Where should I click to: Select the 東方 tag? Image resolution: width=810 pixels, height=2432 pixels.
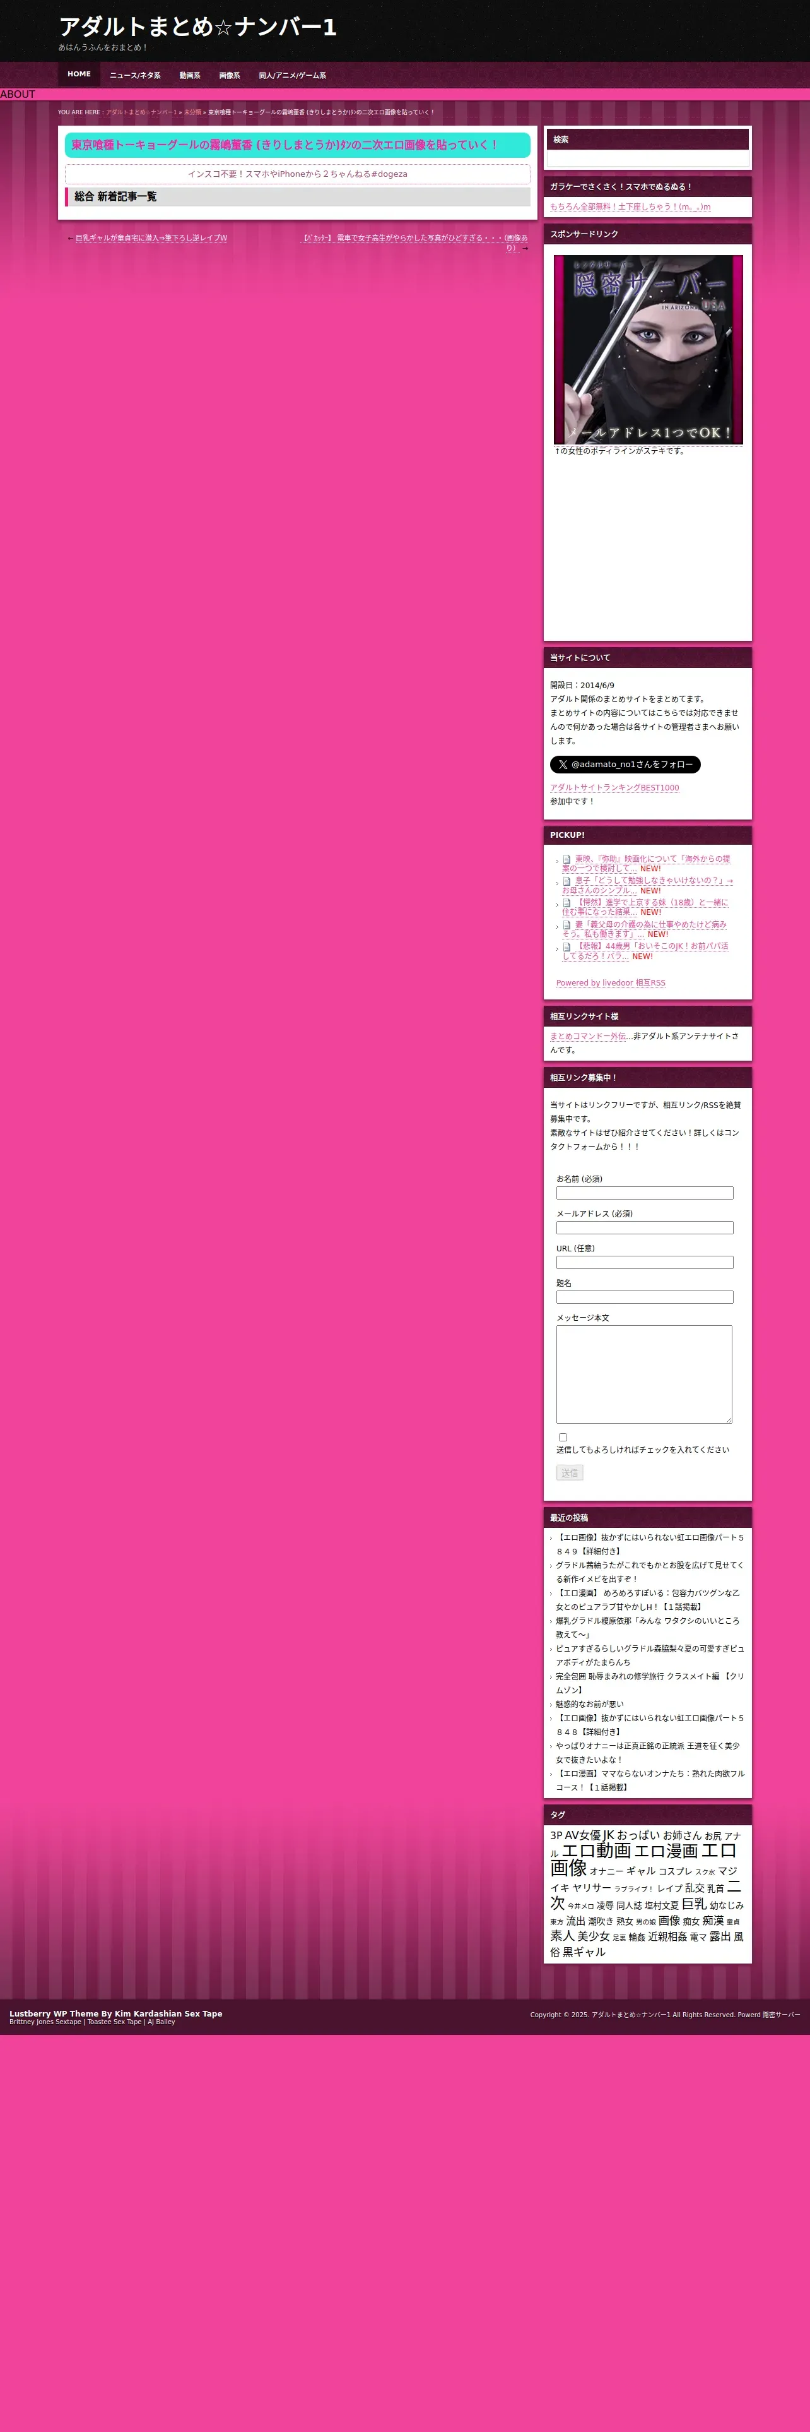[556, 1922]
